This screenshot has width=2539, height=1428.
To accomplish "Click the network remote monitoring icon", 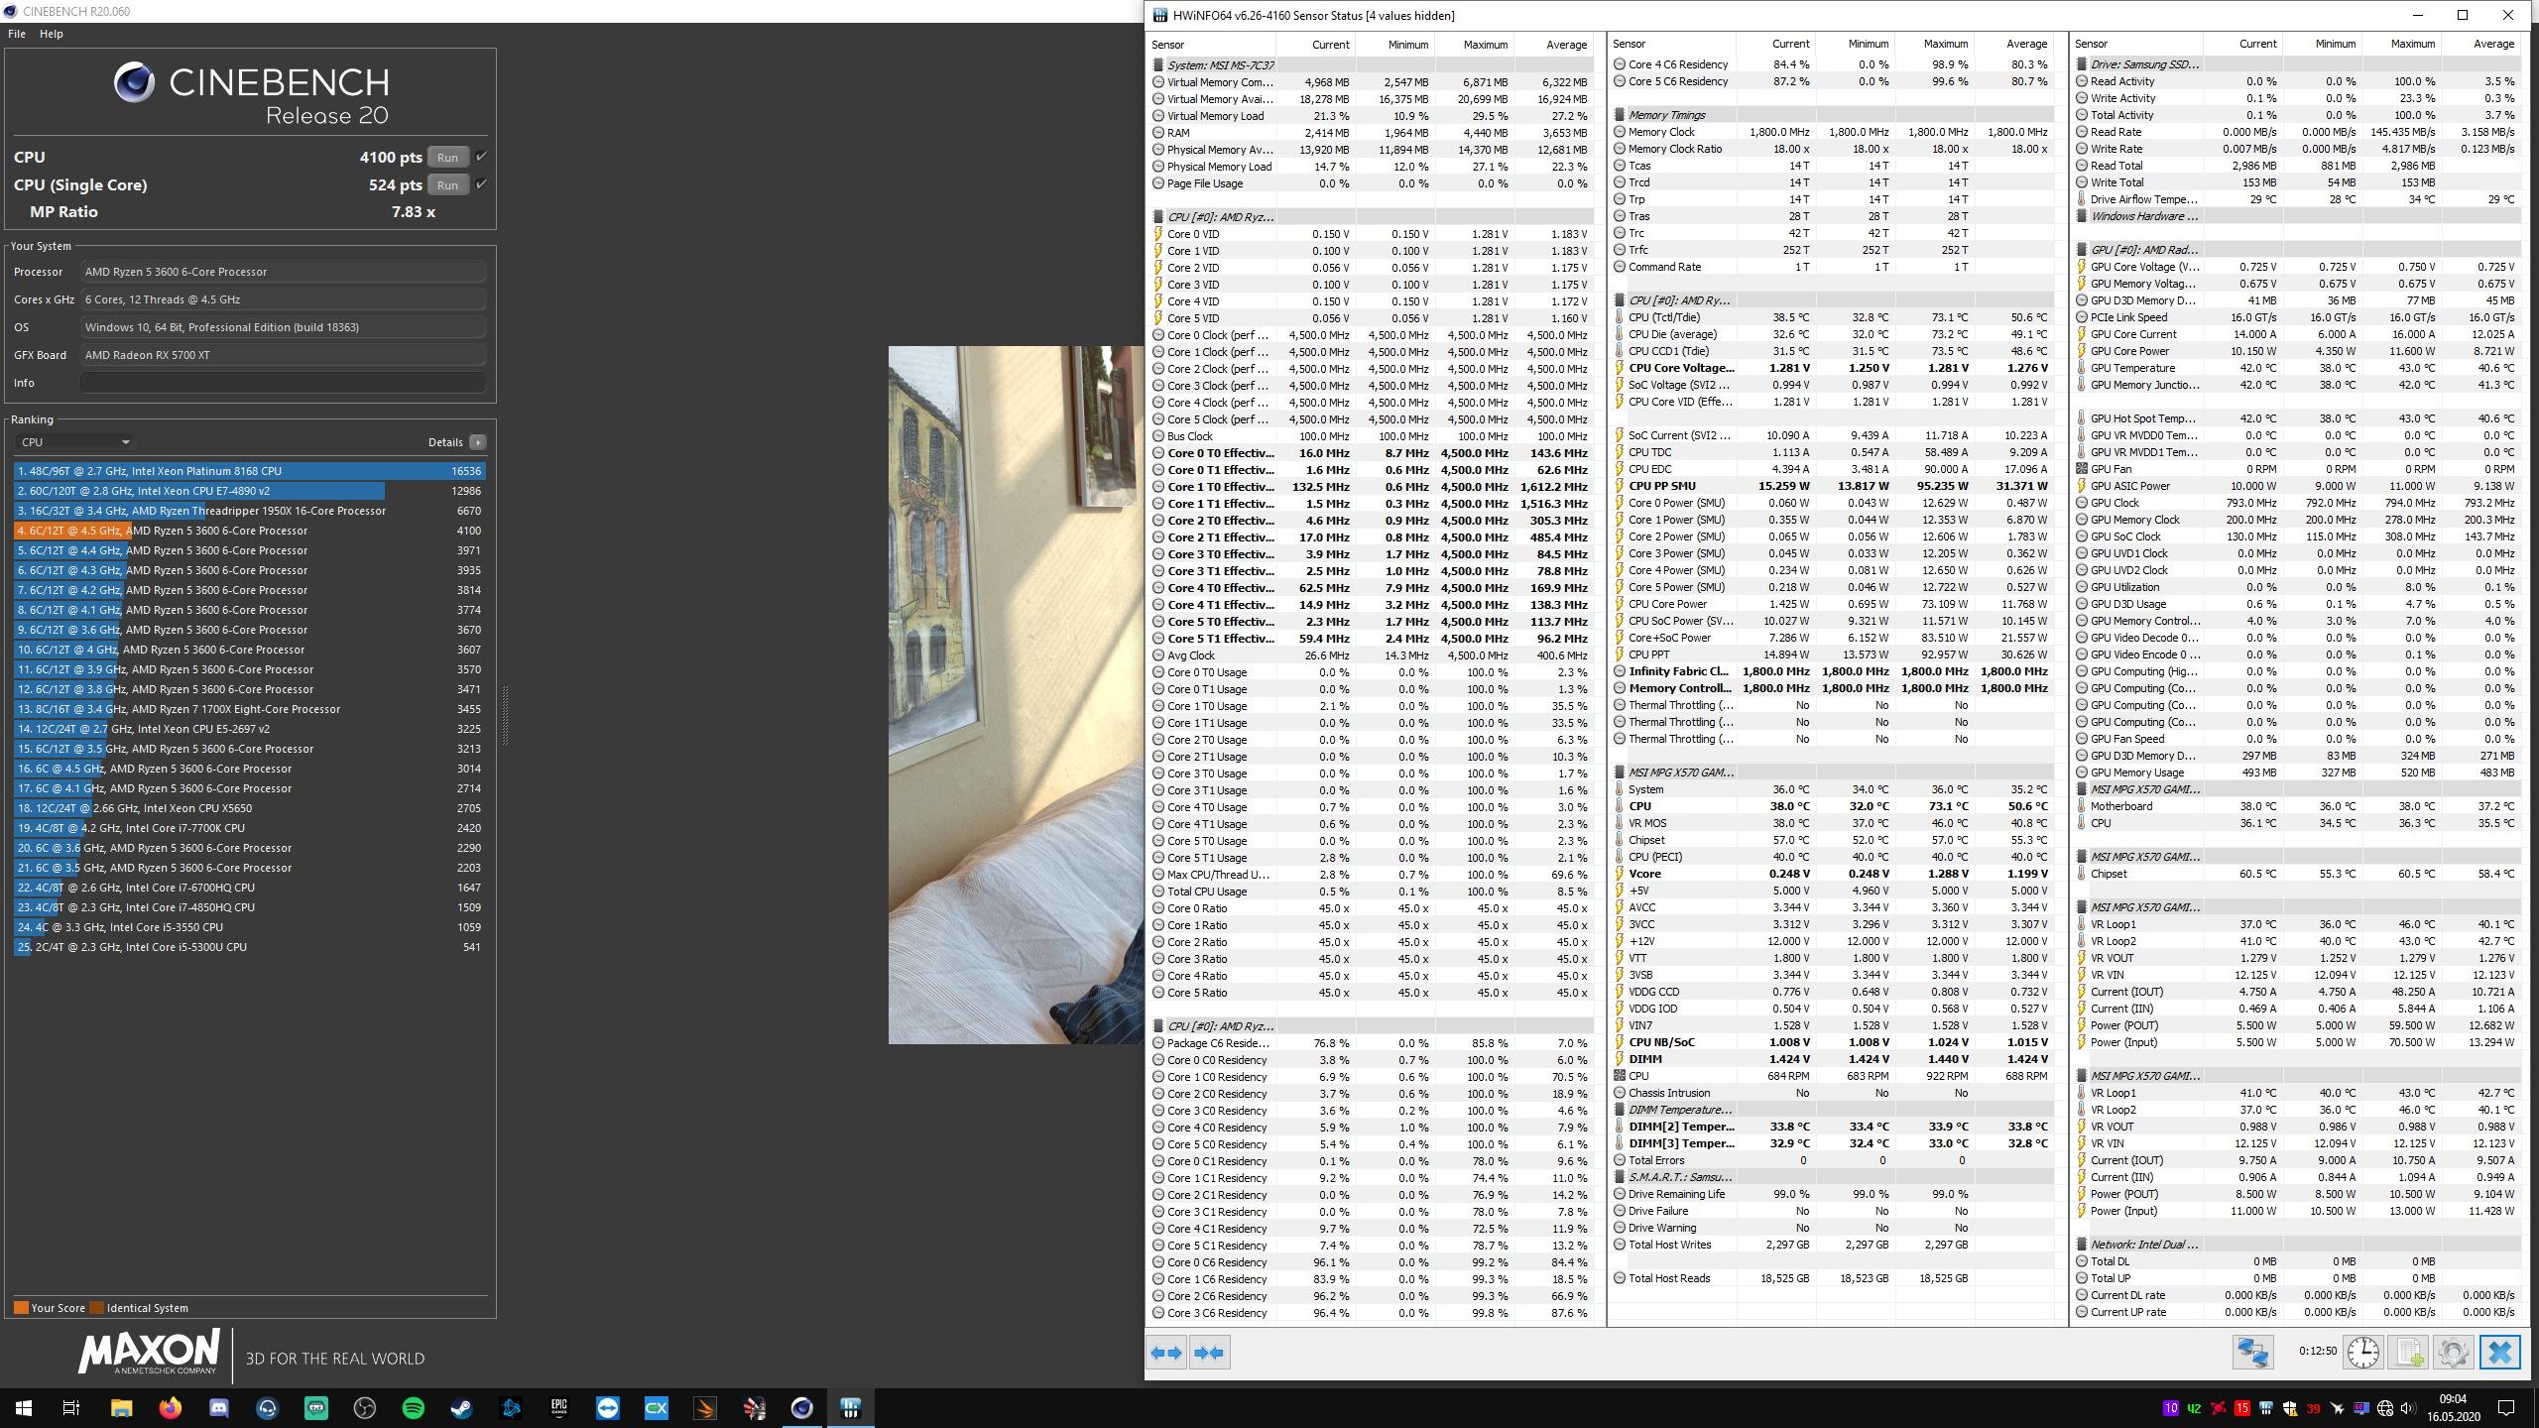I will click(2252, 1353).
